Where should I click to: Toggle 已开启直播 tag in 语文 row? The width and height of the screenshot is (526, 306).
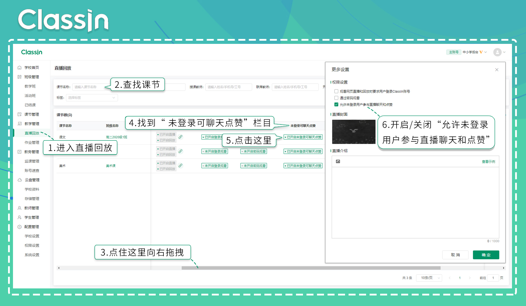click(x=166, y=134)
